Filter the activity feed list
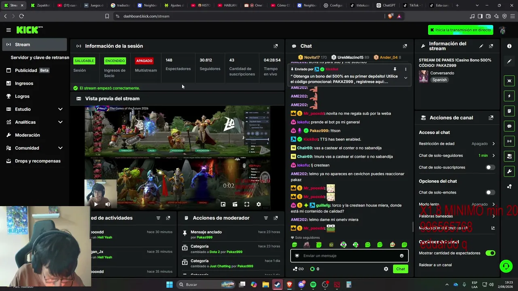 (158, 218)
